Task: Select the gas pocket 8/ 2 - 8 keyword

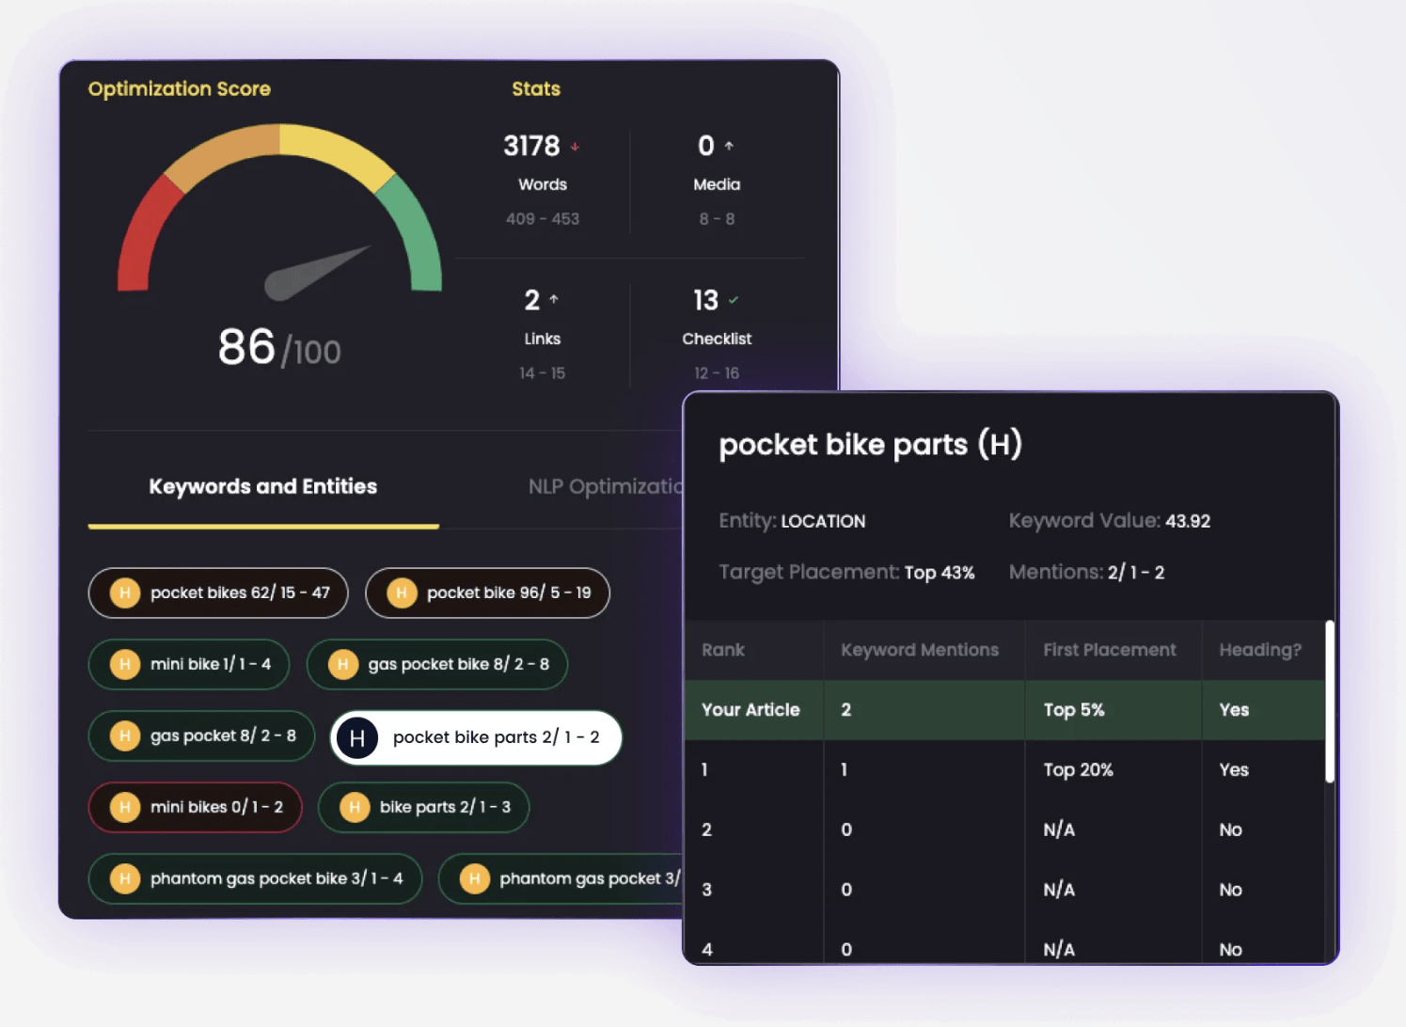Action: point(201,735)
